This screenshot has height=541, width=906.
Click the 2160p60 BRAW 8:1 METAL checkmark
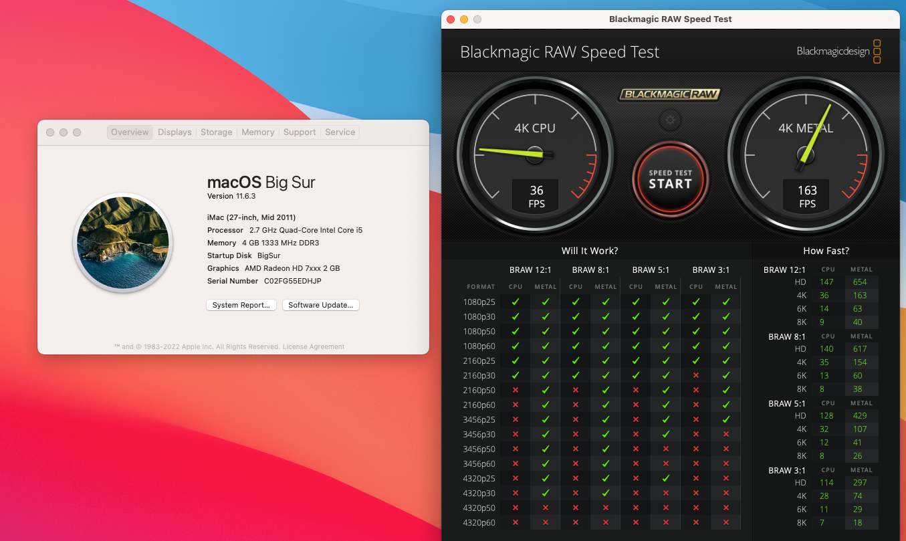pyautogui.click(x=606, y=405)
